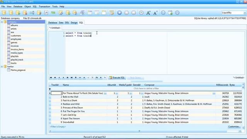Screen dimensions: 247x139
Task: Click 'Click here to define a filter' row
Action: (146, 88)
